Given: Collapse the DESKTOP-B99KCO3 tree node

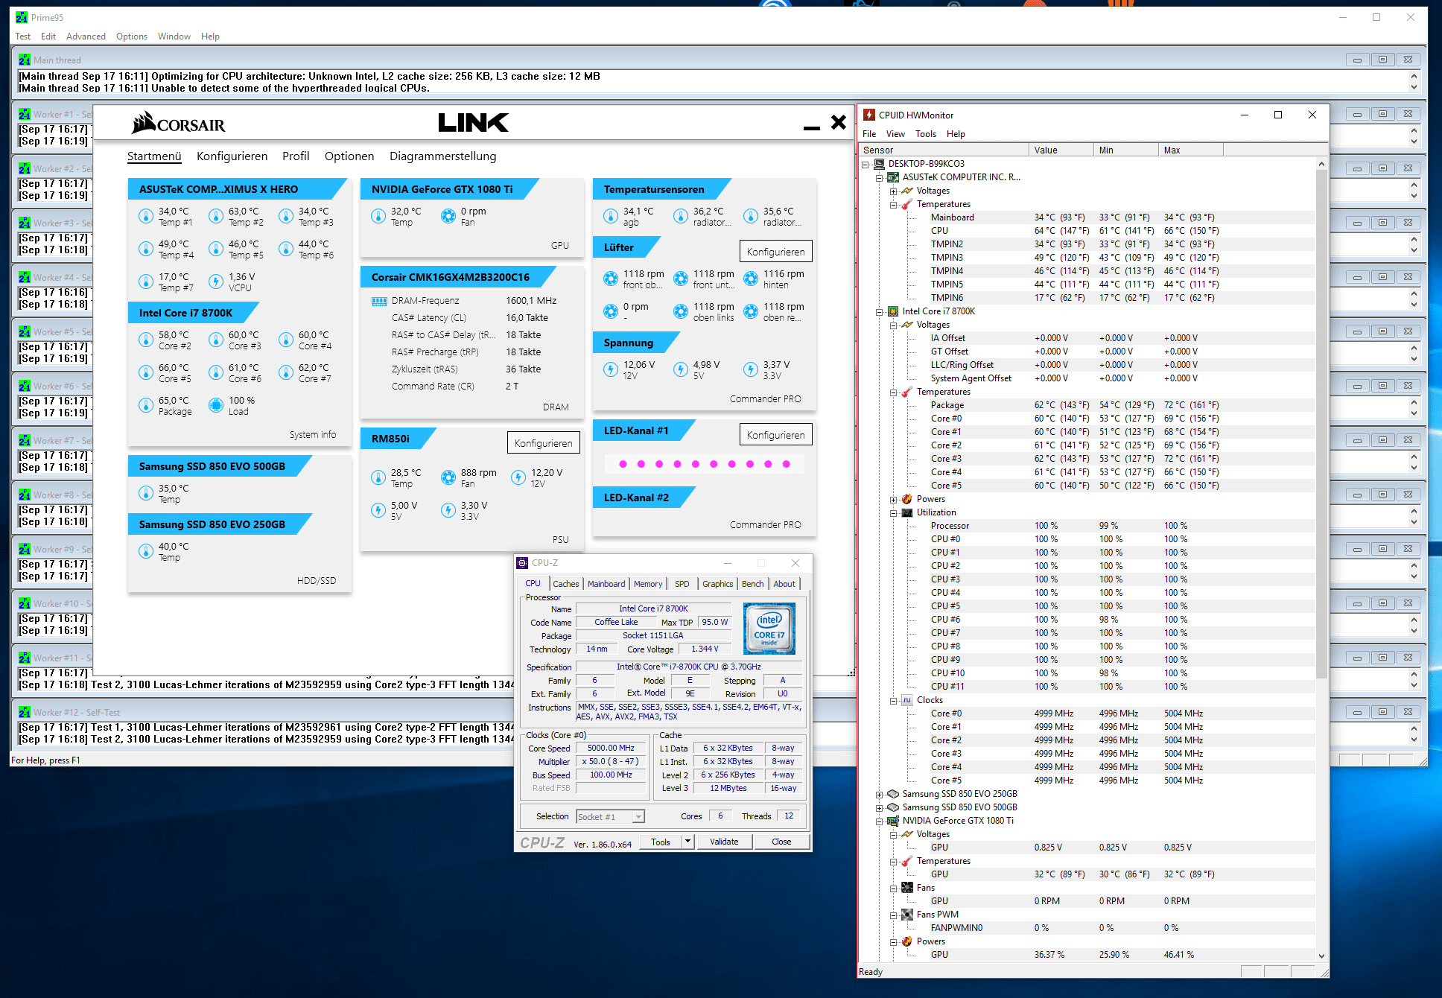Looking at the screenshot, I should pos(865,164).
